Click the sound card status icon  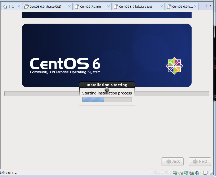click(x=197, y=173)
